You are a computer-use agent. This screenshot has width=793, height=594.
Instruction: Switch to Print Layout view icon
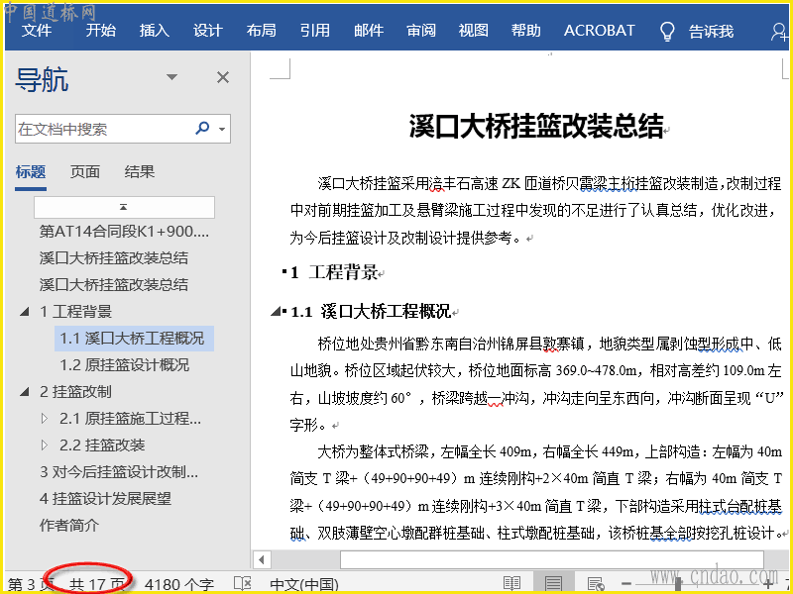[554, 584]
